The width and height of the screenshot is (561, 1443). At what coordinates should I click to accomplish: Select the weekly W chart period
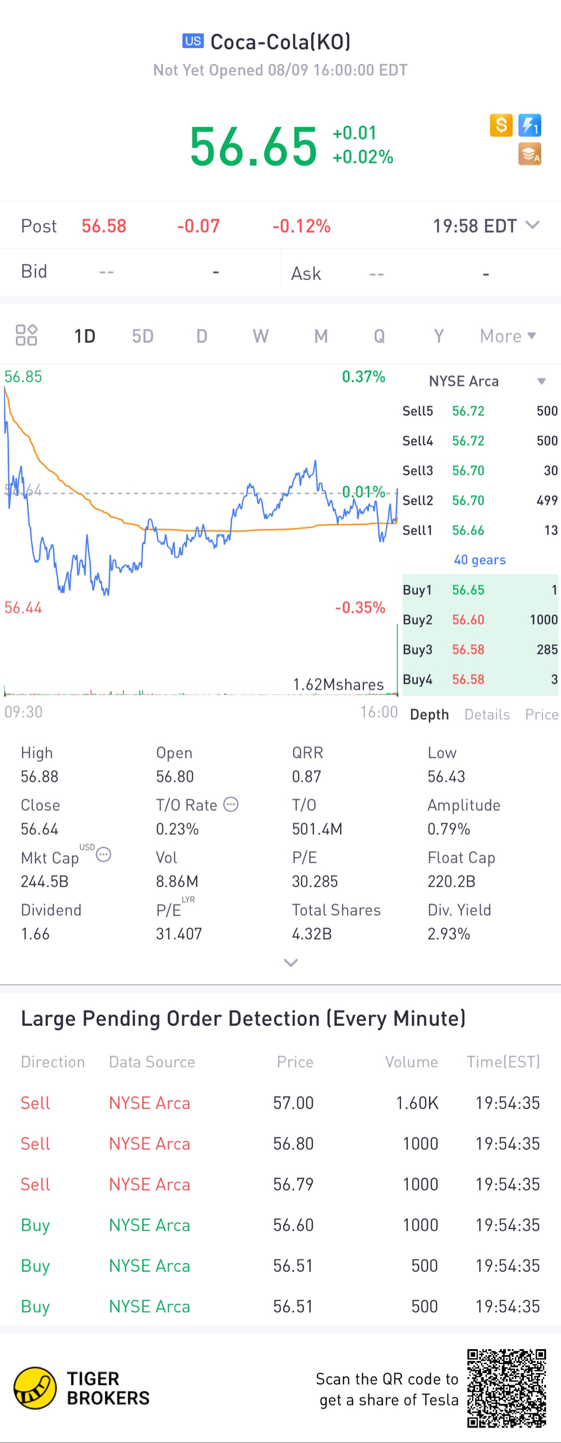260,336
